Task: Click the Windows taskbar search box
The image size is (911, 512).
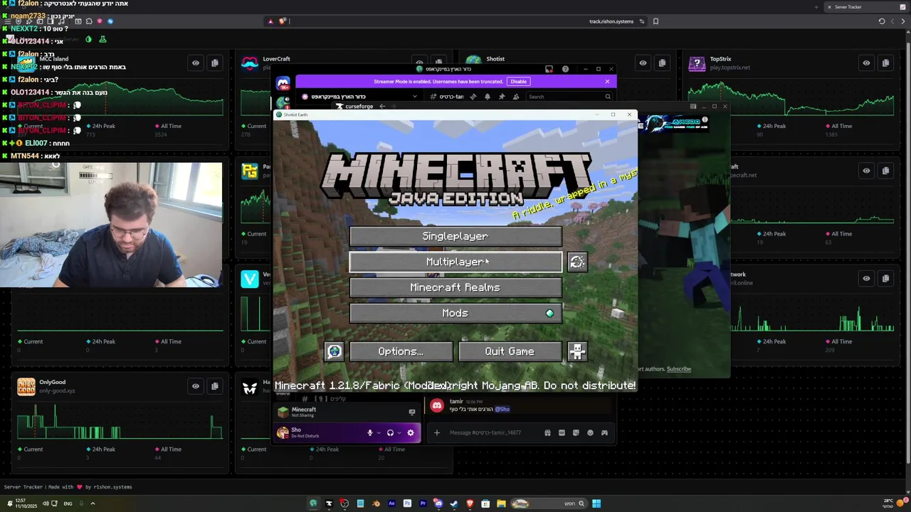Action: pos(550,503)
